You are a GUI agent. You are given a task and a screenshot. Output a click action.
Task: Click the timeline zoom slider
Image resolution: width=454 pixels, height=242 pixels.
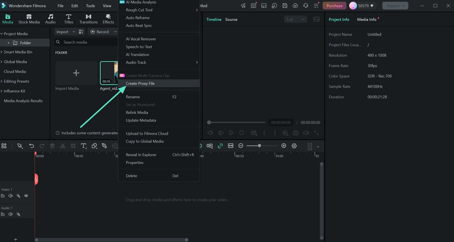coord(262,146)
